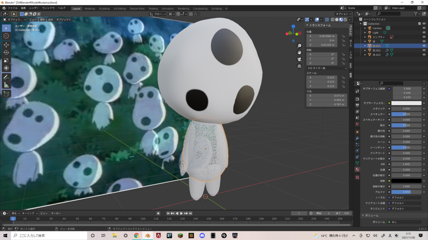Hide 球.002 using its eye icon
The width and height of the screenshot is (428, 240).
[424, 50]
